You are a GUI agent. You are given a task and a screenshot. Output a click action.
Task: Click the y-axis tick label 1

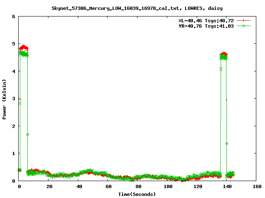coord(14,153)
